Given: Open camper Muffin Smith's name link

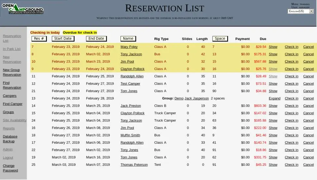Looking at the screenshot, I should coord(130,135).
